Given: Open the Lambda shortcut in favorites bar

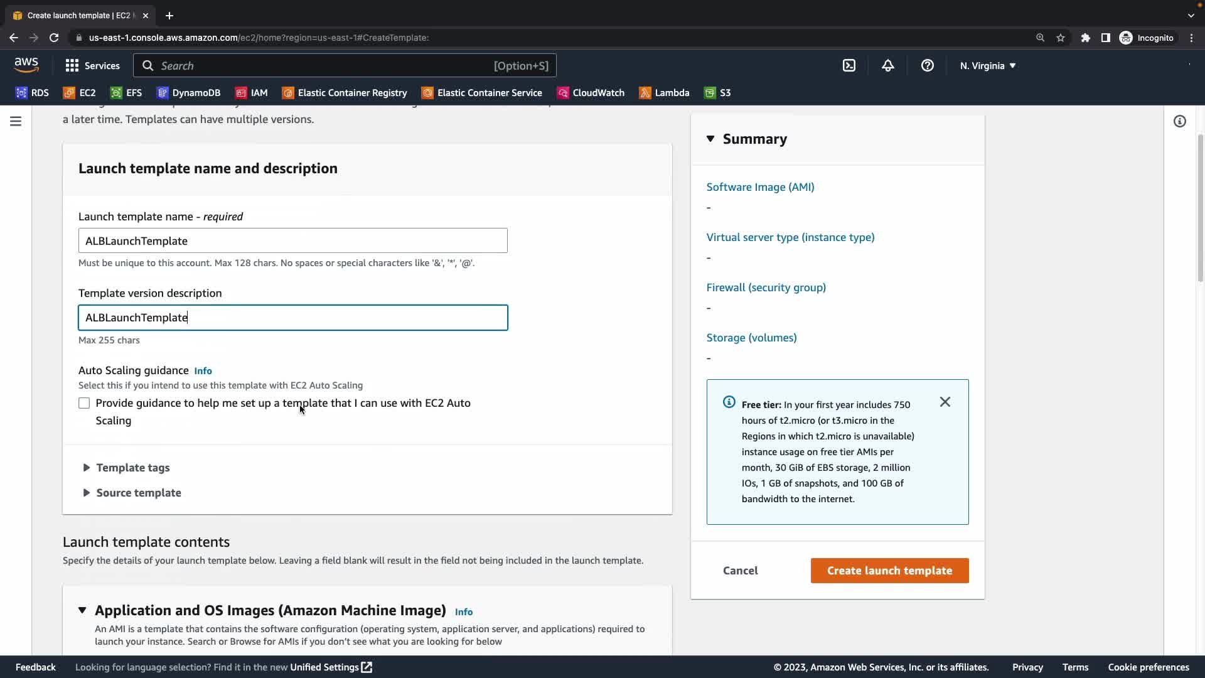Looking at the screenshot, I should (664, 93).
